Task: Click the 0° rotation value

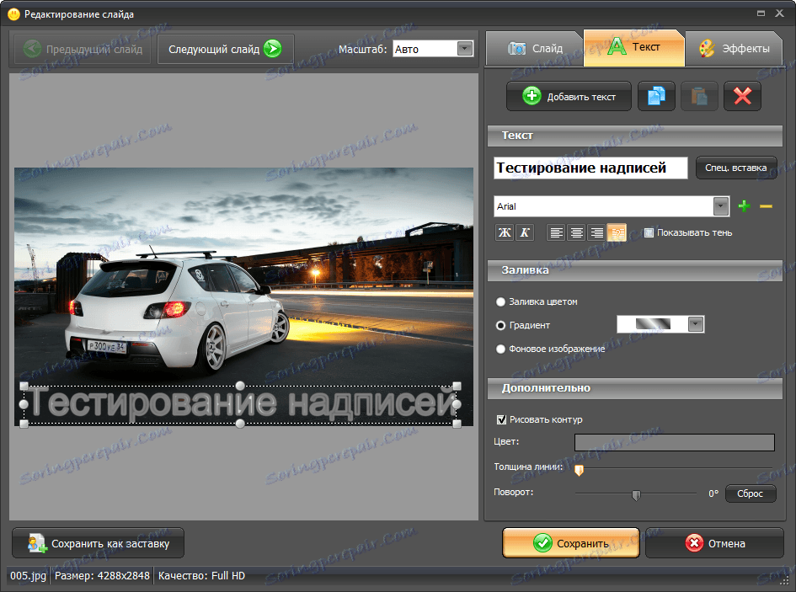Action: (713, 493)
